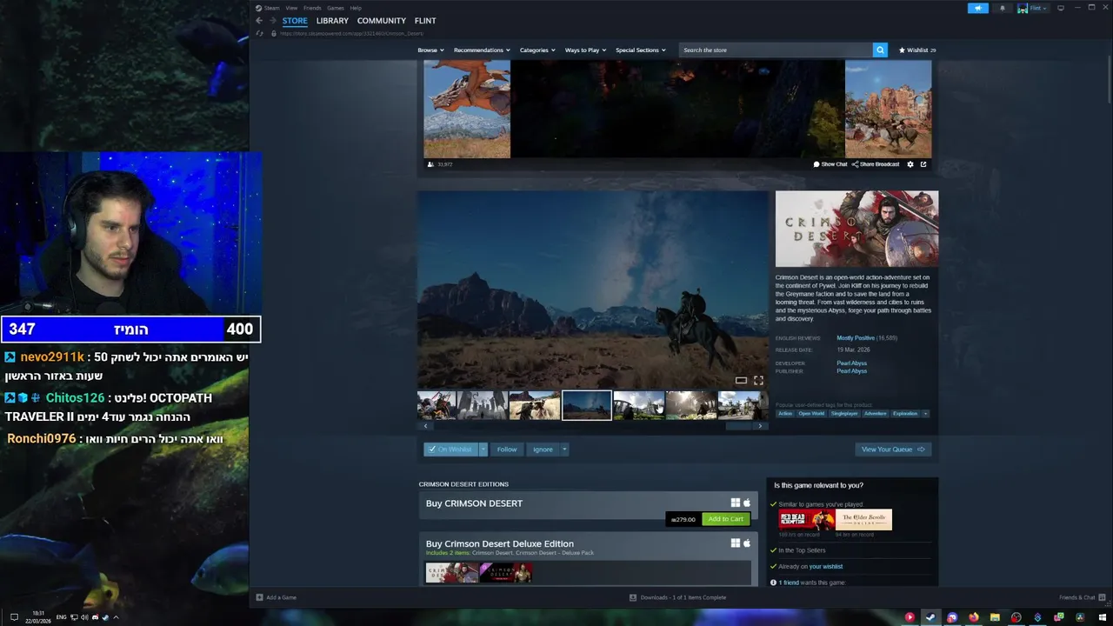
Task: Show hidden system tray icons
Action: [x=115, y=617]
